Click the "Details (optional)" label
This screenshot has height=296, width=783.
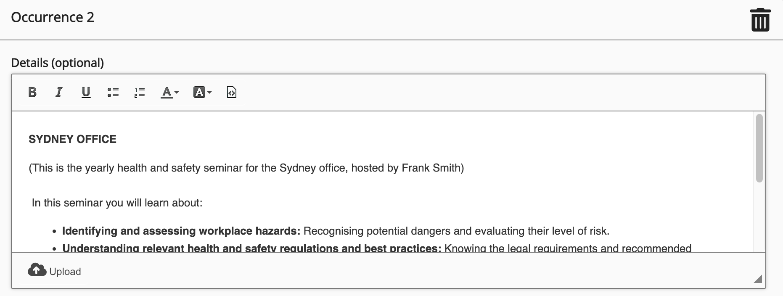tap(57, 63)
